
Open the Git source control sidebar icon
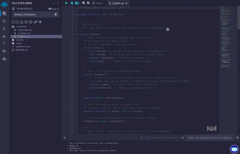click(x=4, y=43)
